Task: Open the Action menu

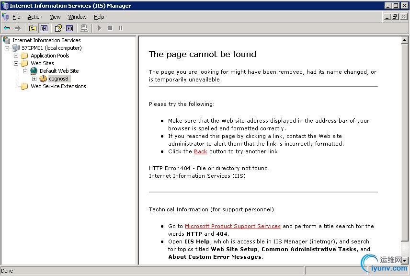Action: click(35, 17)
